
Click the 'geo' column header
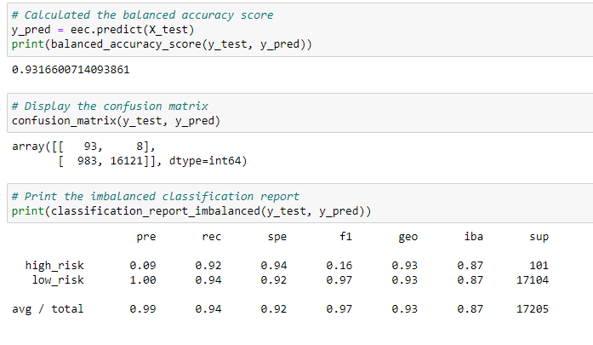[x=408, y=237]
